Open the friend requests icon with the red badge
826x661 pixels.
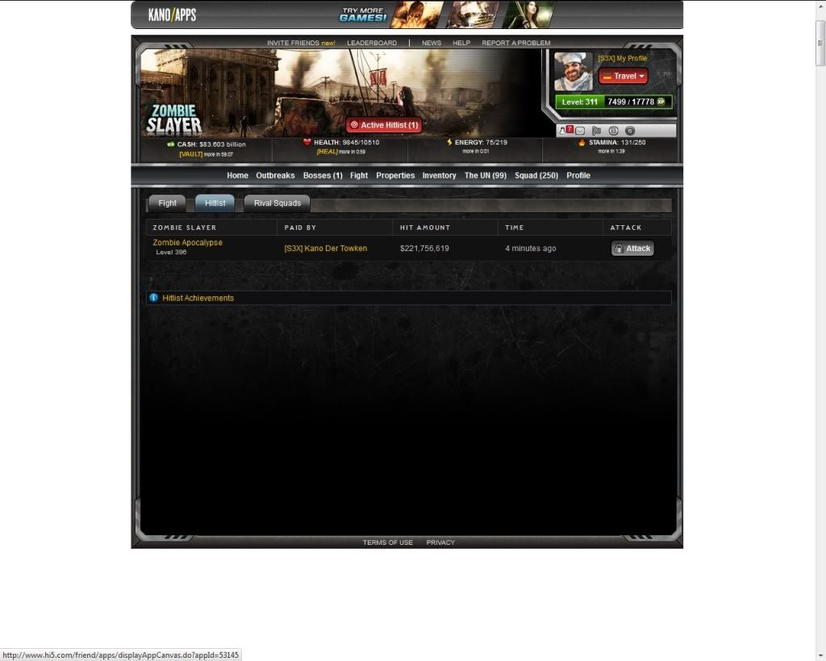(565, 130)
